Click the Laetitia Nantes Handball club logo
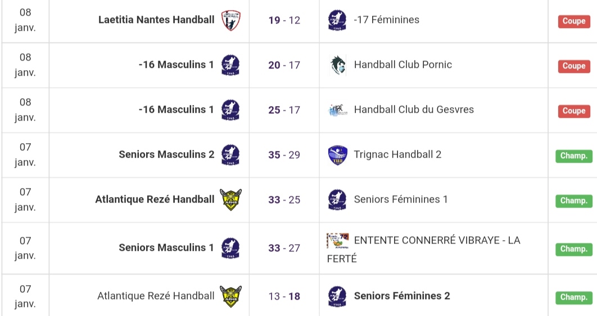The width and height of the screenshot is (597, 316). 230,20
